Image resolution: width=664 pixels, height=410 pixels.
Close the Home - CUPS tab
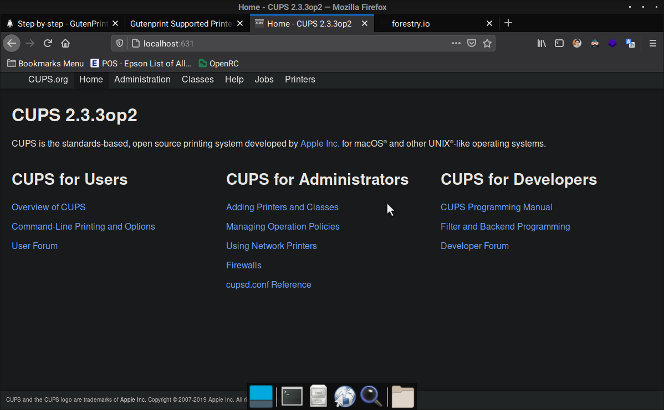[365, 24]
